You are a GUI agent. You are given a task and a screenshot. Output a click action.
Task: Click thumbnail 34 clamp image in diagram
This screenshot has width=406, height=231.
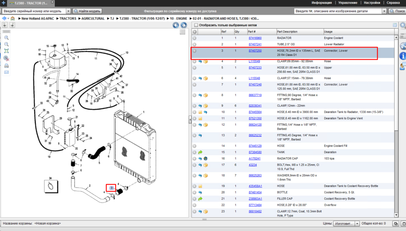[51, 186]
